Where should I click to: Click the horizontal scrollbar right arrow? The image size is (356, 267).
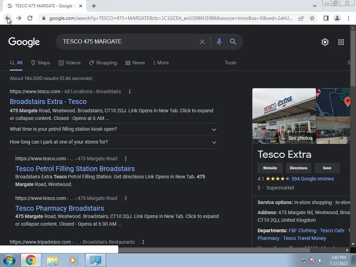pyautogui.click(x=347, y=250)
